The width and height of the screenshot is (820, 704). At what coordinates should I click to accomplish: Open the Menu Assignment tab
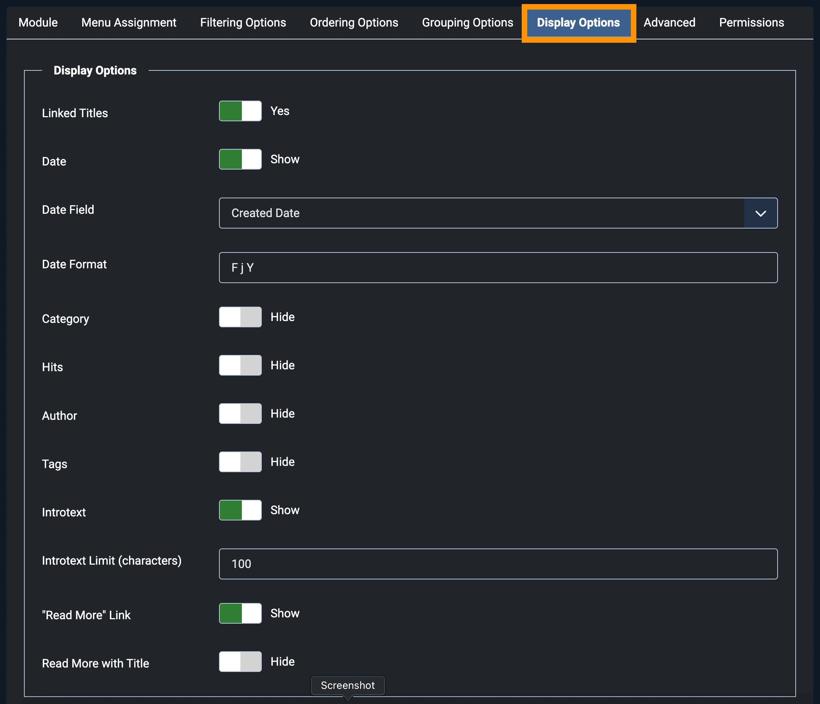point(129,22)
